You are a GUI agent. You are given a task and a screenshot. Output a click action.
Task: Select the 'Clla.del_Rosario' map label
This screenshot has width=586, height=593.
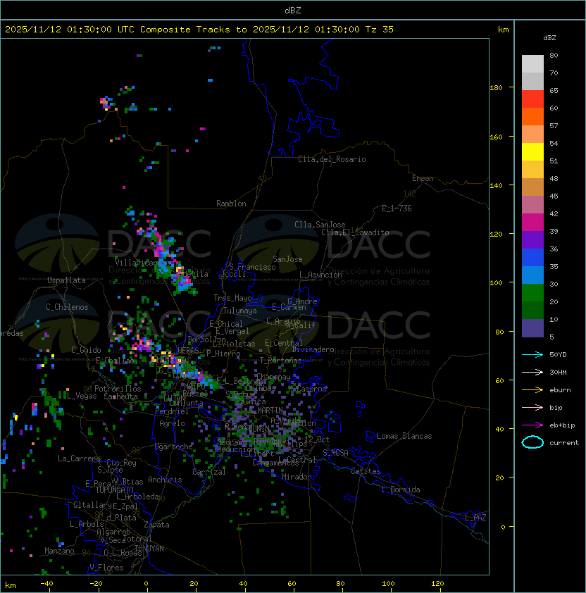332,159
